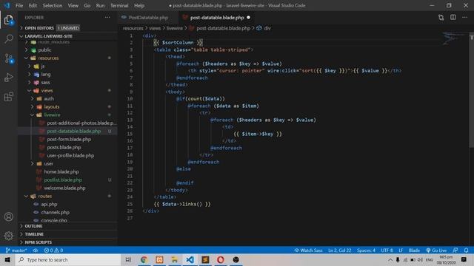474x266 pixels.
Task: Open the View menu
Action: 73,5
